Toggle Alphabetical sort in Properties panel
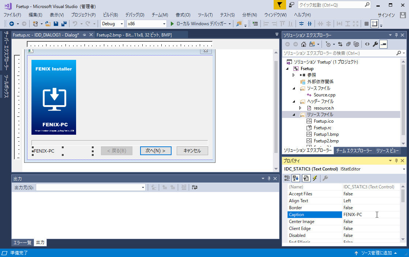 point(296,178)
